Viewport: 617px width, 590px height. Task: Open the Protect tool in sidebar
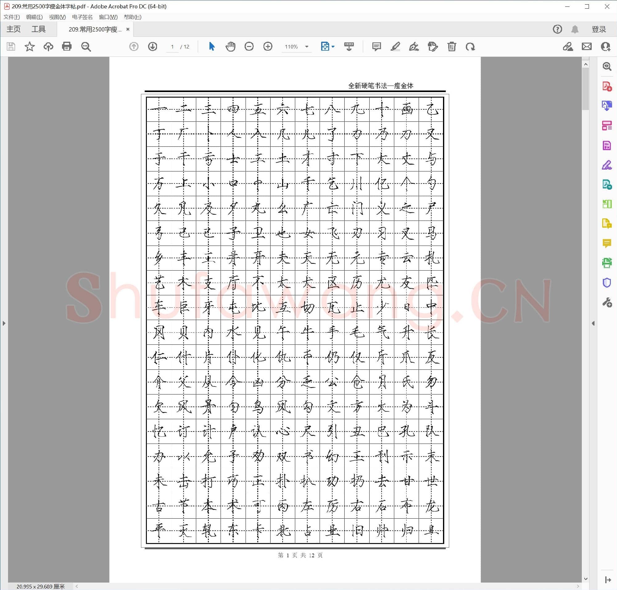click(607, 282)
